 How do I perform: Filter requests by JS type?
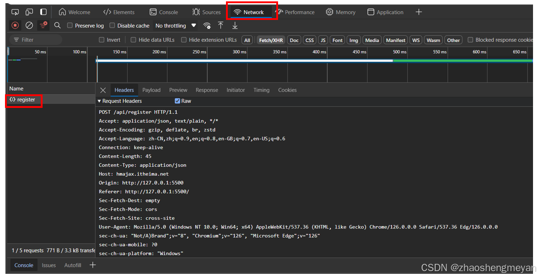(x=323, y=40)
